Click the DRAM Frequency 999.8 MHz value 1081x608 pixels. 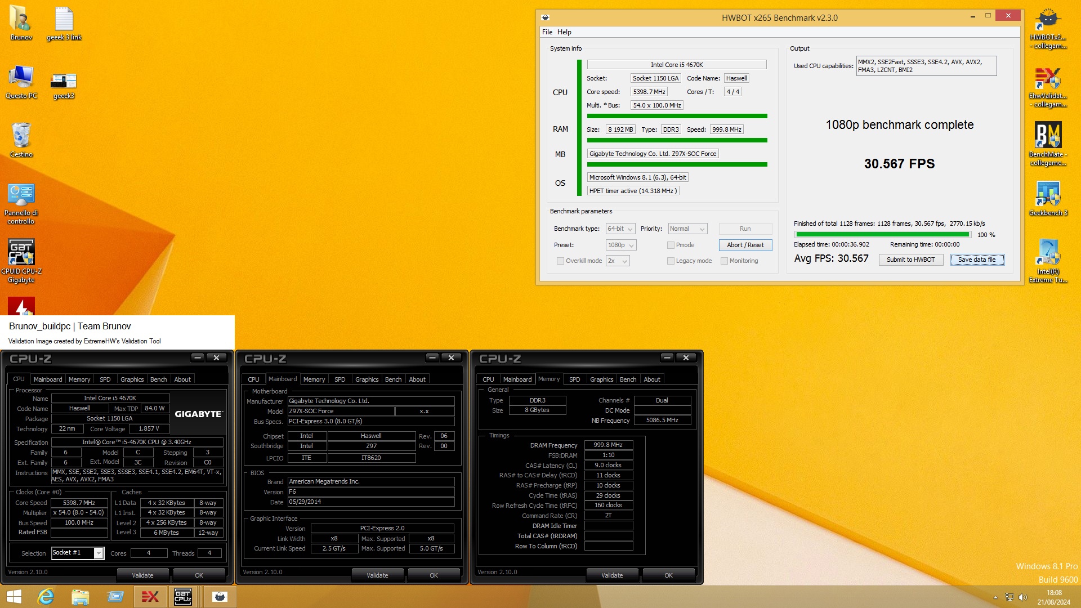pos(608,445)
